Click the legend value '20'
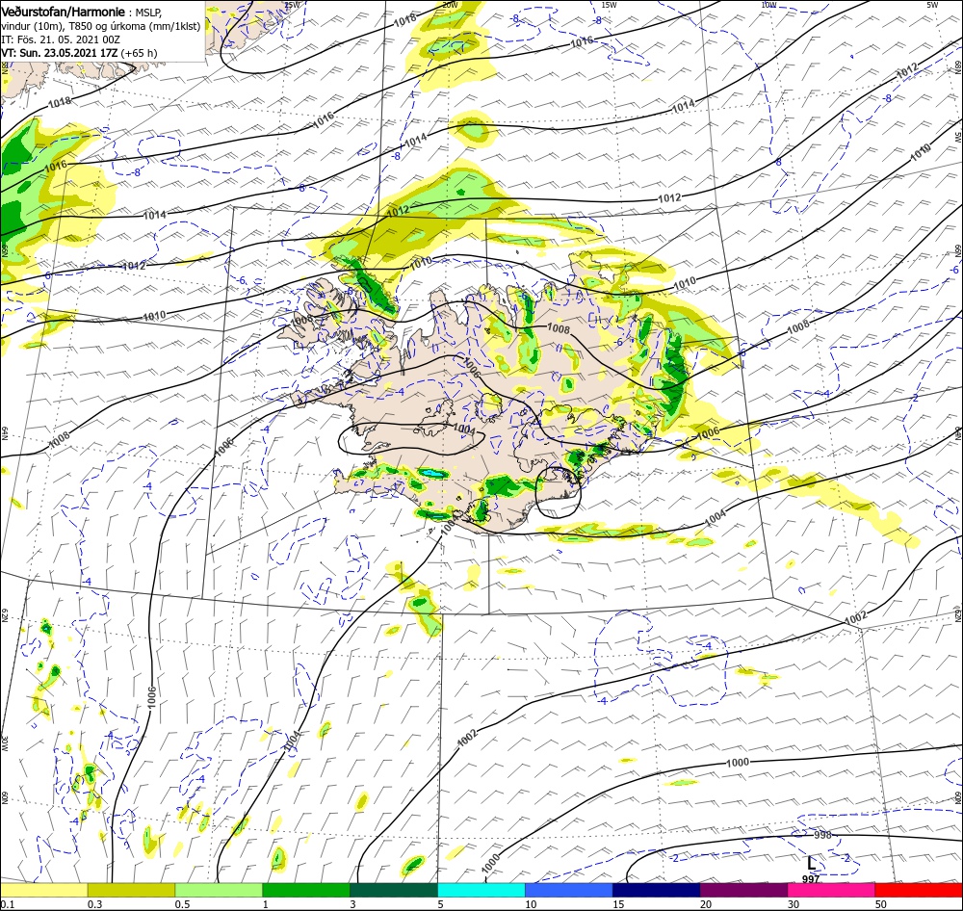Screen dimensions: 963x911 (706, 904)
